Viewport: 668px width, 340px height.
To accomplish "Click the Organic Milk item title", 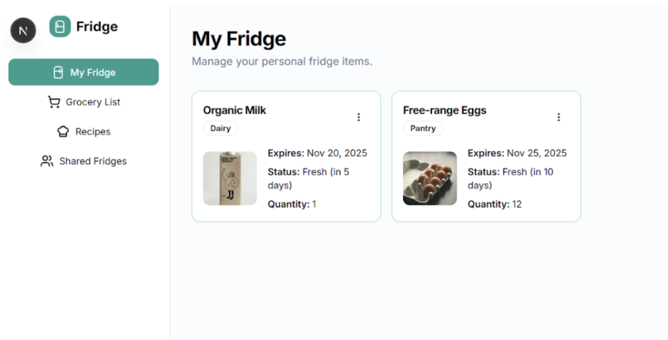I will click(234, 110).
